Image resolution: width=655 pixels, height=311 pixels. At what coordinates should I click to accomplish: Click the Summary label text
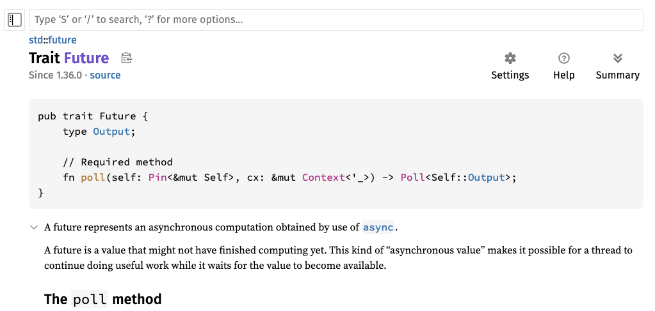coord(617,75)
